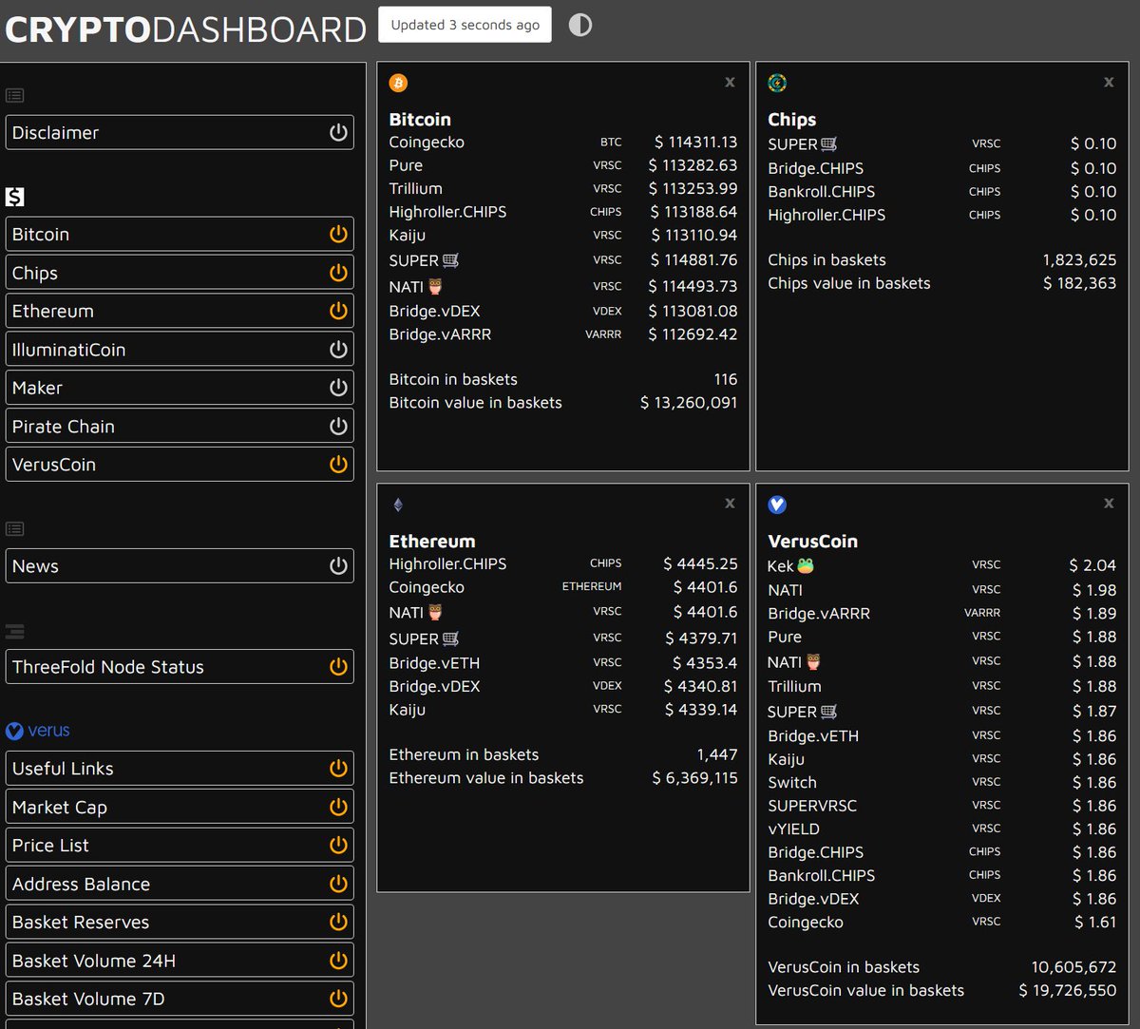Click Trillium row in Bitcoin card
Viewport: 1140px width, 1029px height.
pyautogui.click(x=563, y=188)
